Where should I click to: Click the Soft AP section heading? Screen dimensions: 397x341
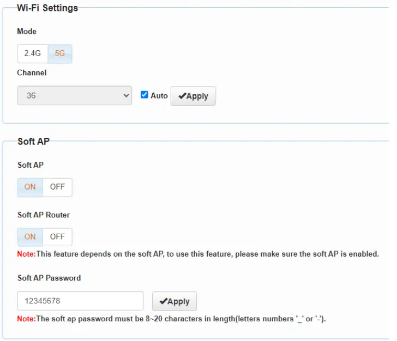tap(33, 142)
